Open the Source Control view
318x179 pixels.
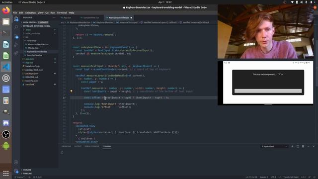click(x=16, y=36)
